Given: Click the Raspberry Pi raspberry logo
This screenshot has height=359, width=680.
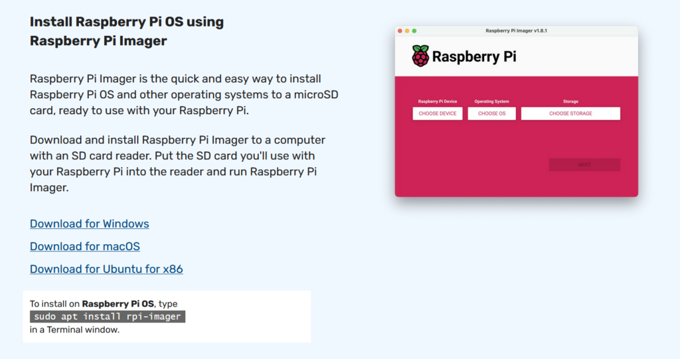Looking at the screenshot, I should click(x=420, y=56).
